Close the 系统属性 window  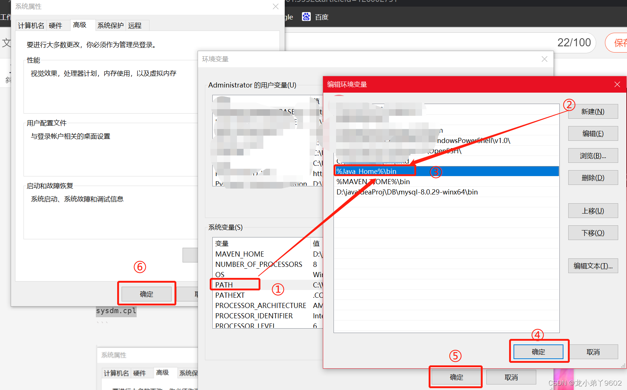275,7
